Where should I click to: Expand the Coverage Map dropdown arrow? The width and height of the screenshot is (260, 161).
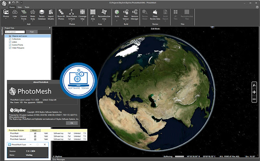coord(82,21)
